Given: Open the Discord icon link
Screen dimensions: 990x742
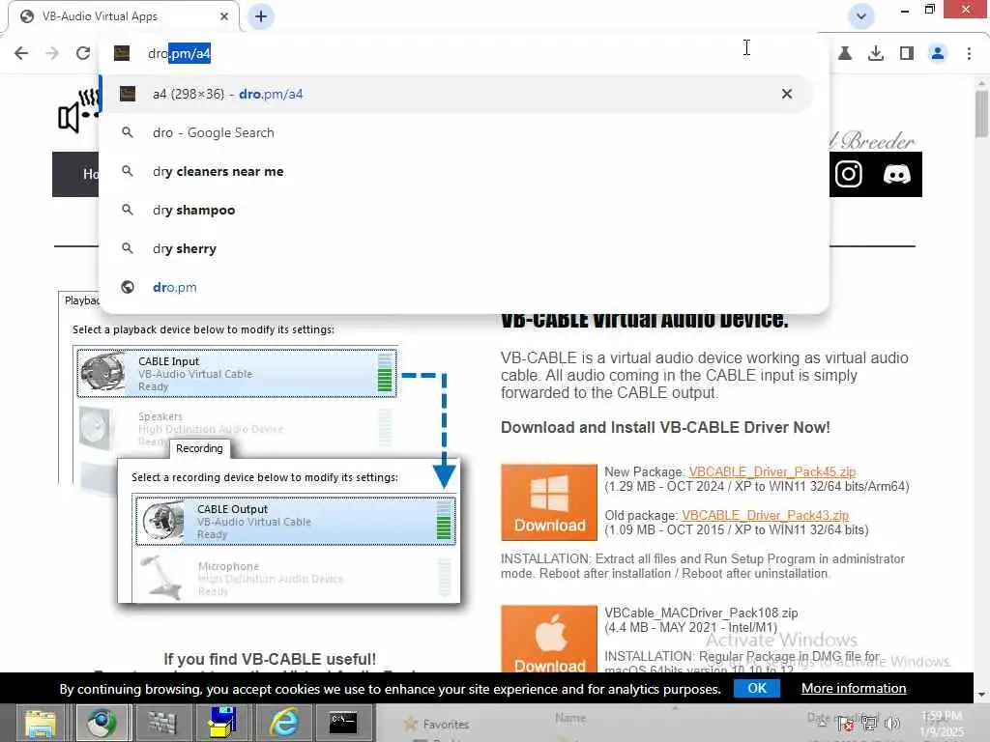Looking at the screenshot, I should pyautogui.click(x=896, y=174).
